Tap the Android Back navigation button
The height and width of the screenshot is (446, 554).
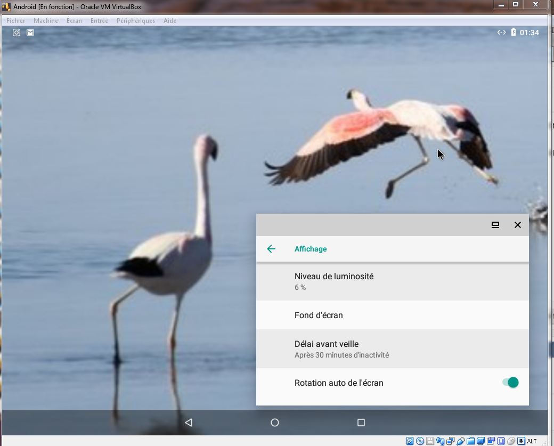click(189, 423)
